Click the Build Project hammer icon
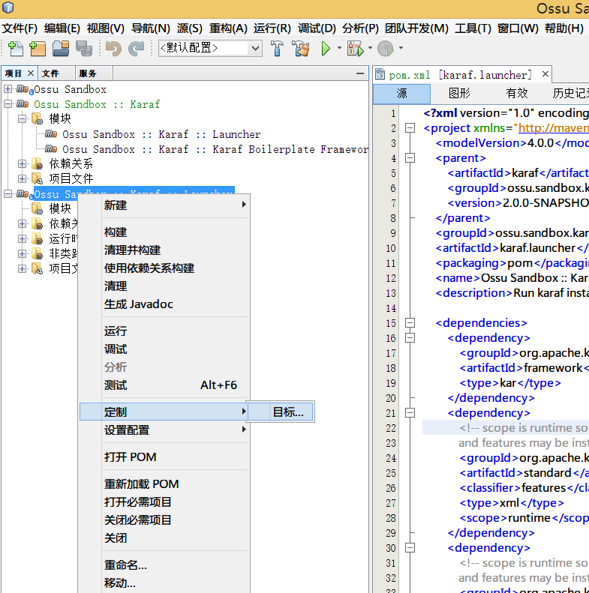589x593 pixels. 277,49
